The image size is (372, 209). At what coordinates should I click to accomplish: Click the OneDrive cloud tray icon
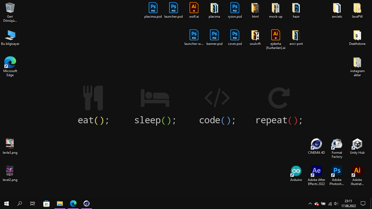click(316, 204)
